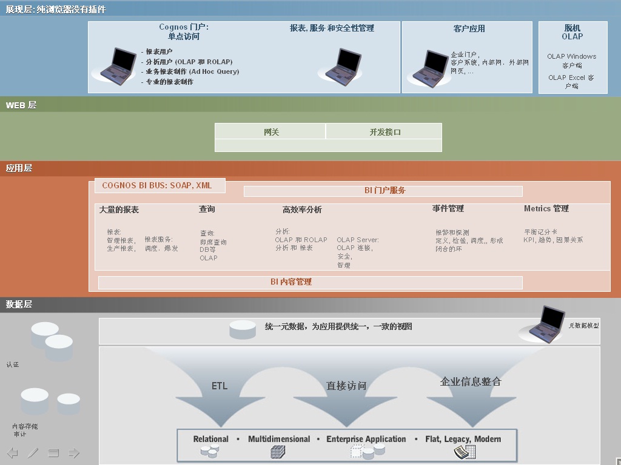This screenshot has width=621, height=465.
Task: Click the 直接访问 arrow label
Action: (346, 386)
